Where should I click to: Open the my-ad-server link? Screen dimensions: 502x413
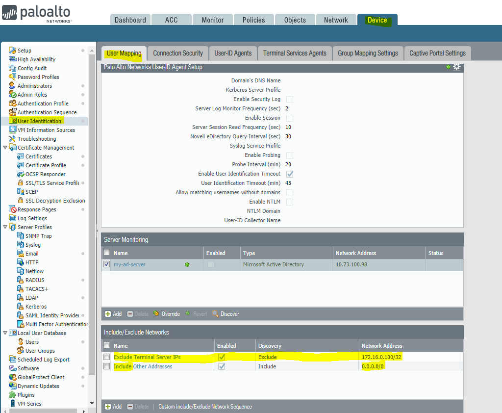click(x=129, y=264)
